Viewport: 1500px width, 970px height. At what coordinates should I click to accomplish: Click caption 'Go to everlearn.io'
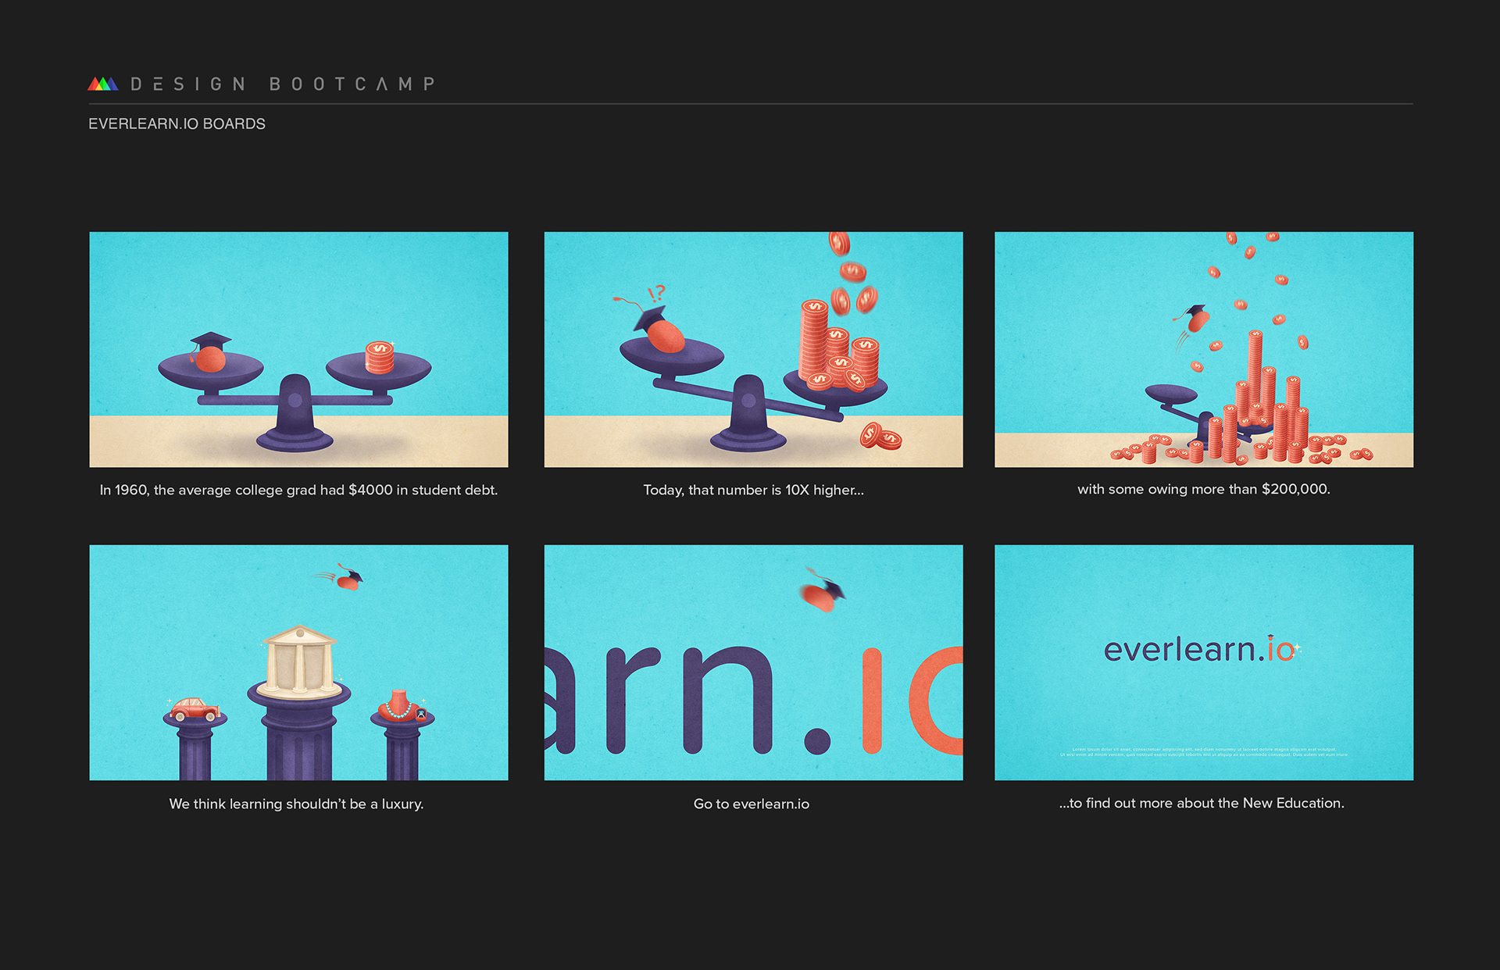[x=752, y=804]
